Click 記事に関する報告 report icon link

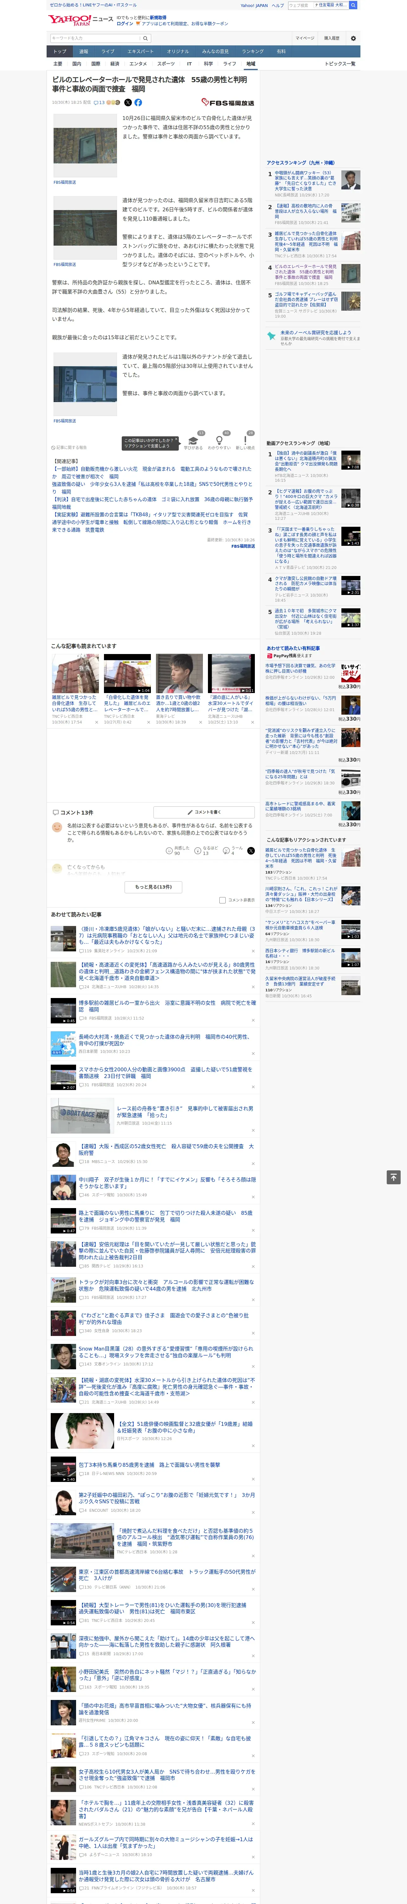[69, 447]
